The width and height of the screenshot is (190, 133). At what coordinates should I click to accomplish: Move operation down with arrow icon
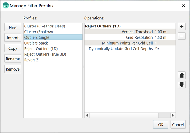[182, 85]
